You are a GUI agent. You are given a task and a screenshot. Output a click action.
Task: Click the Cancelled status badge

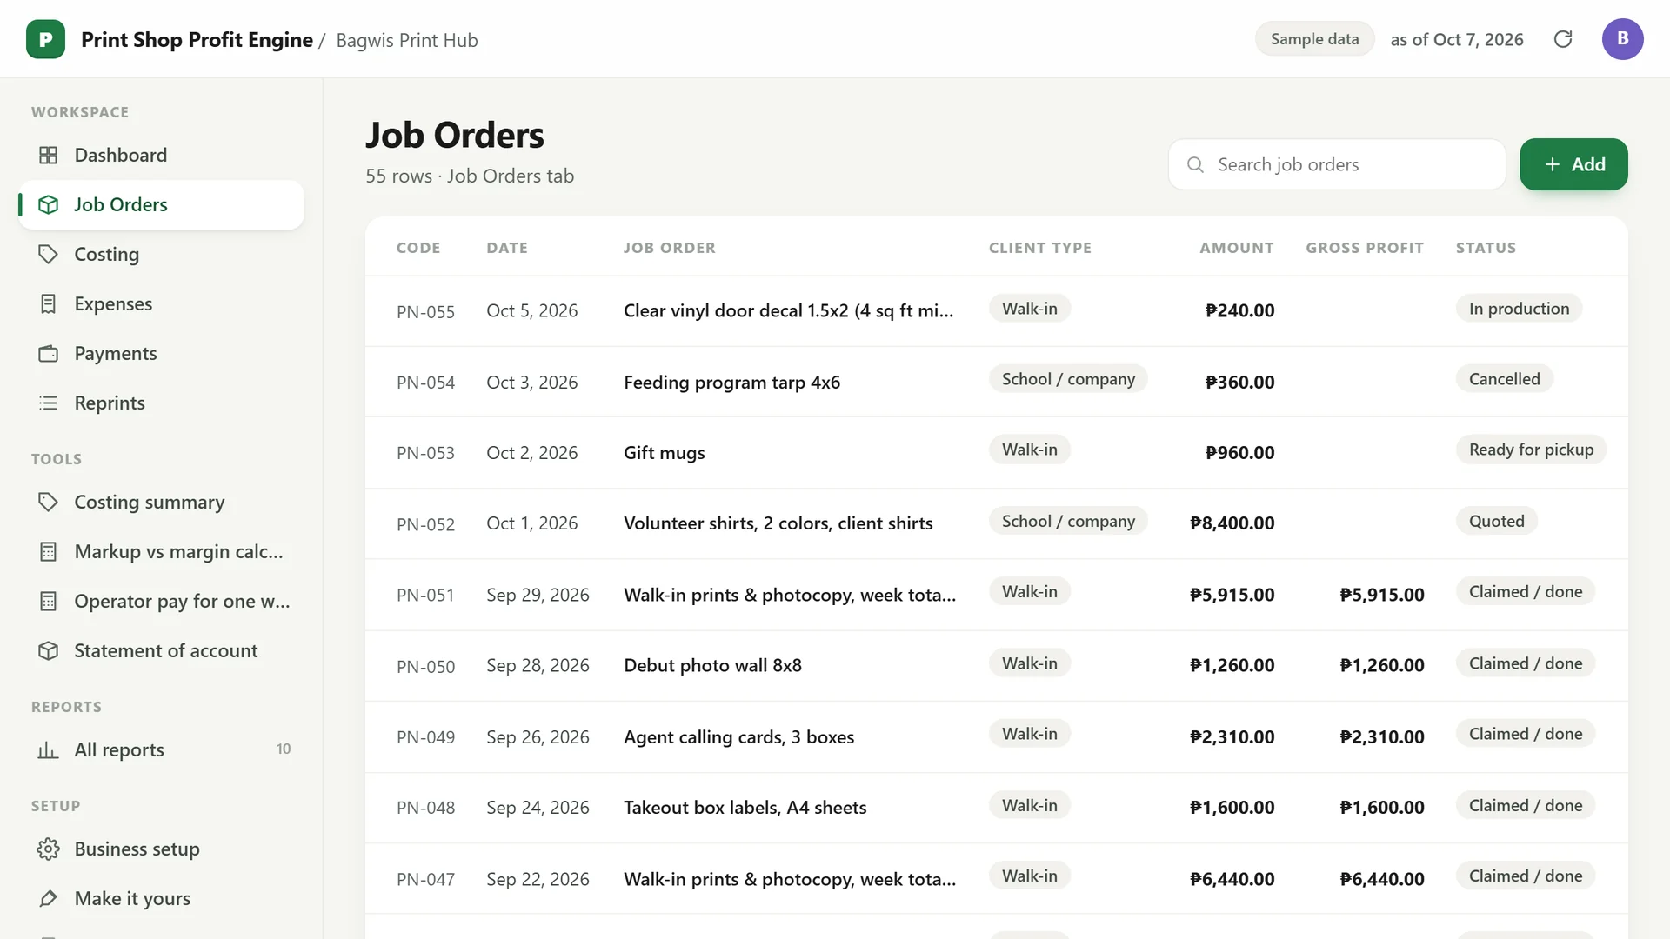pos(1504,379)
